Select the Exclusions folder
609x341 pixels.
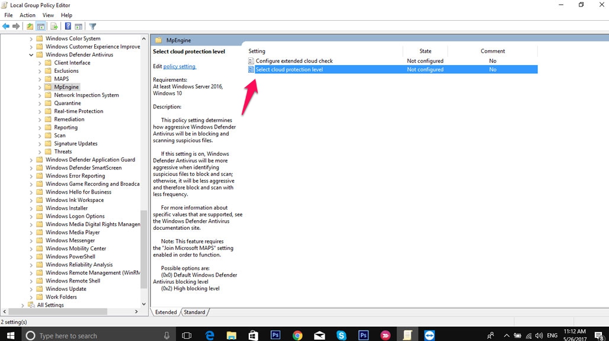point(66,71)
